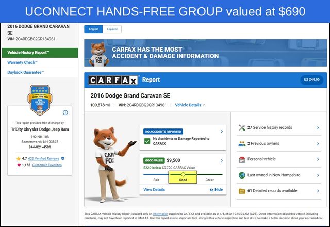Viewport: 330px width, 227px height.
Task: Click the previous owners people icon
Action: tap(242, 143)
